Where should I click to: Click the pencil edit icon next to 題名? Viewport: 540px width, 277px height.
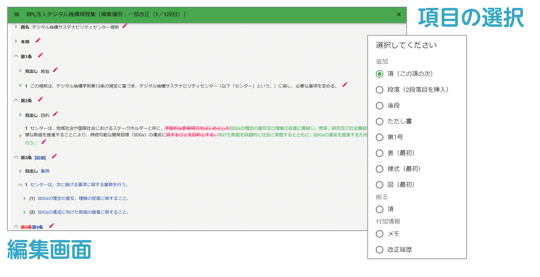pos(125,26)
